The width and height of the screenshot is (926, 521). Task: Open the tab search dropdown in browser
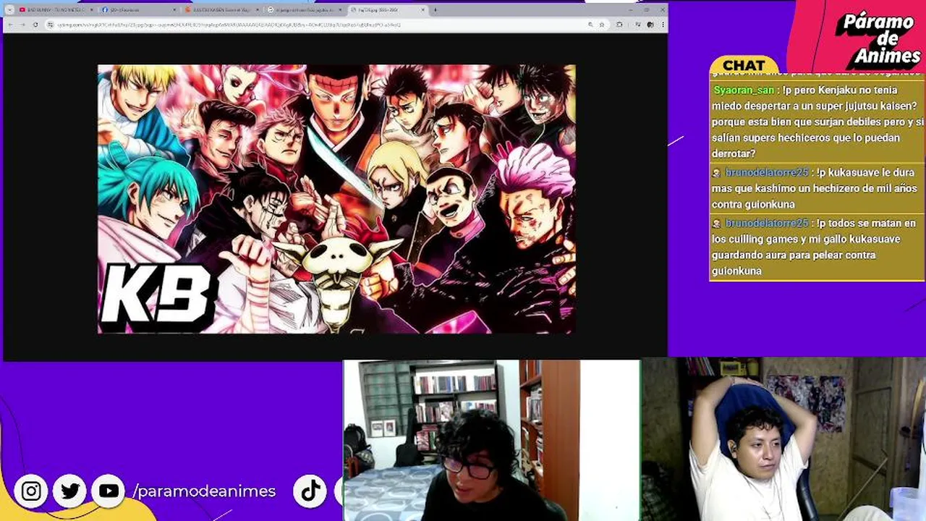(x=9, y=10)
